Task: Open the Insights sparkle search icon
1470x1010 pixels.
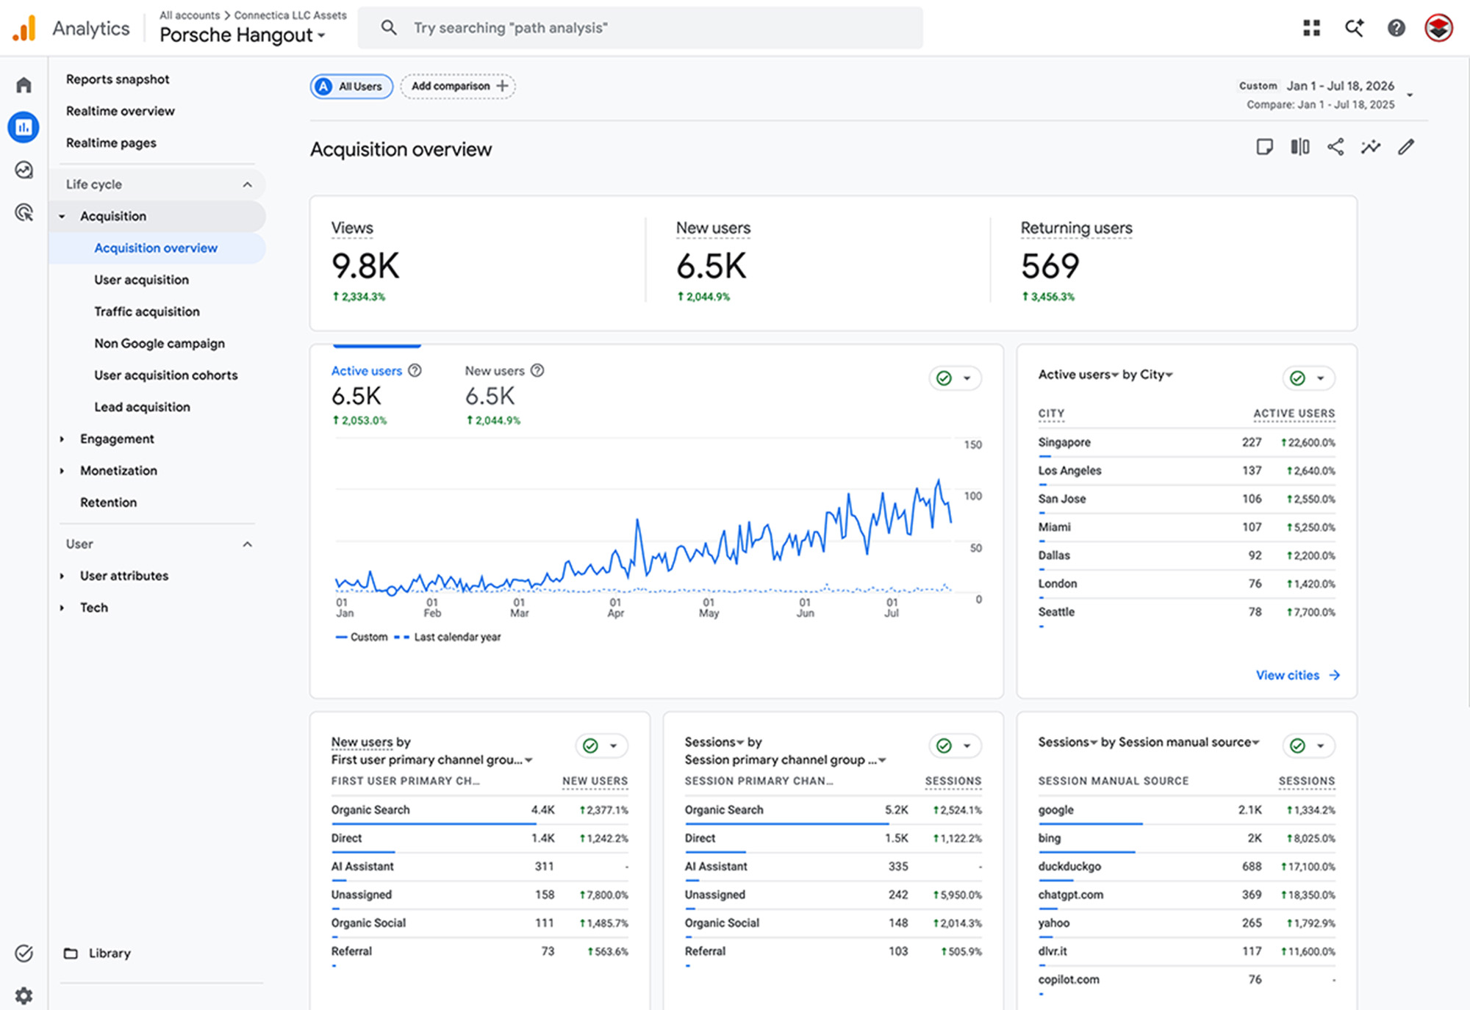Action: point(1354,28)
